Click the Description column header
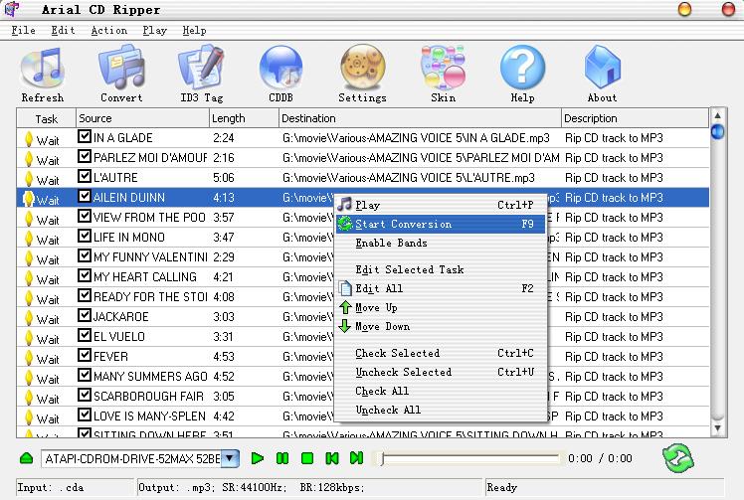 click(x=635, y=118)
